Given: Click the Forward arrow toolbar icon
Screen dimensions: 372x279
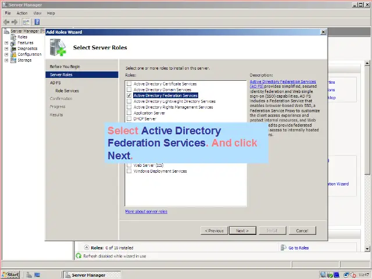Looking at the screenshot, I should coord(15,22).
